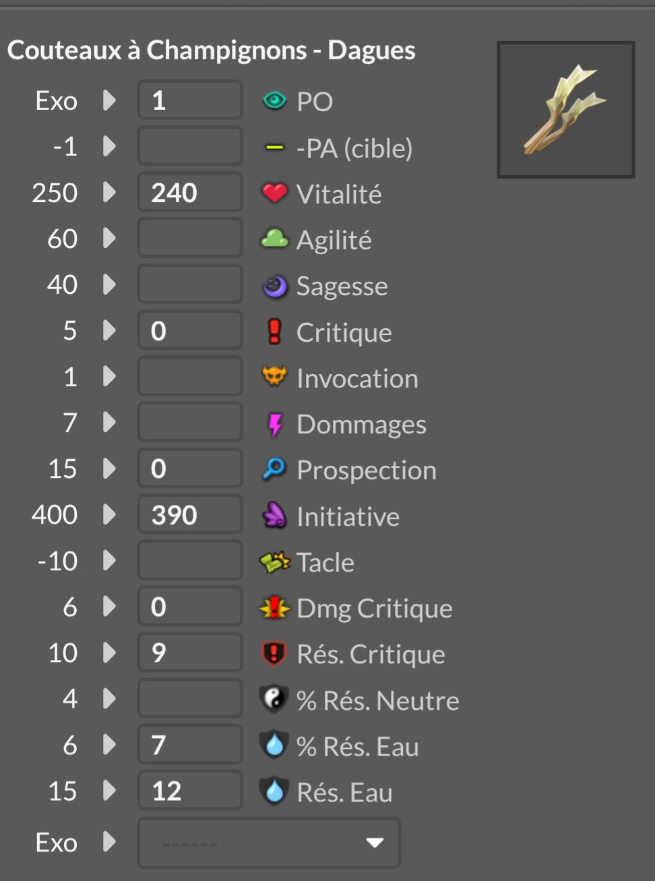Click the purple wing Initiative icon
This screenshot has width=655, height=881.
pyautogui.click(x=274, y=515)
